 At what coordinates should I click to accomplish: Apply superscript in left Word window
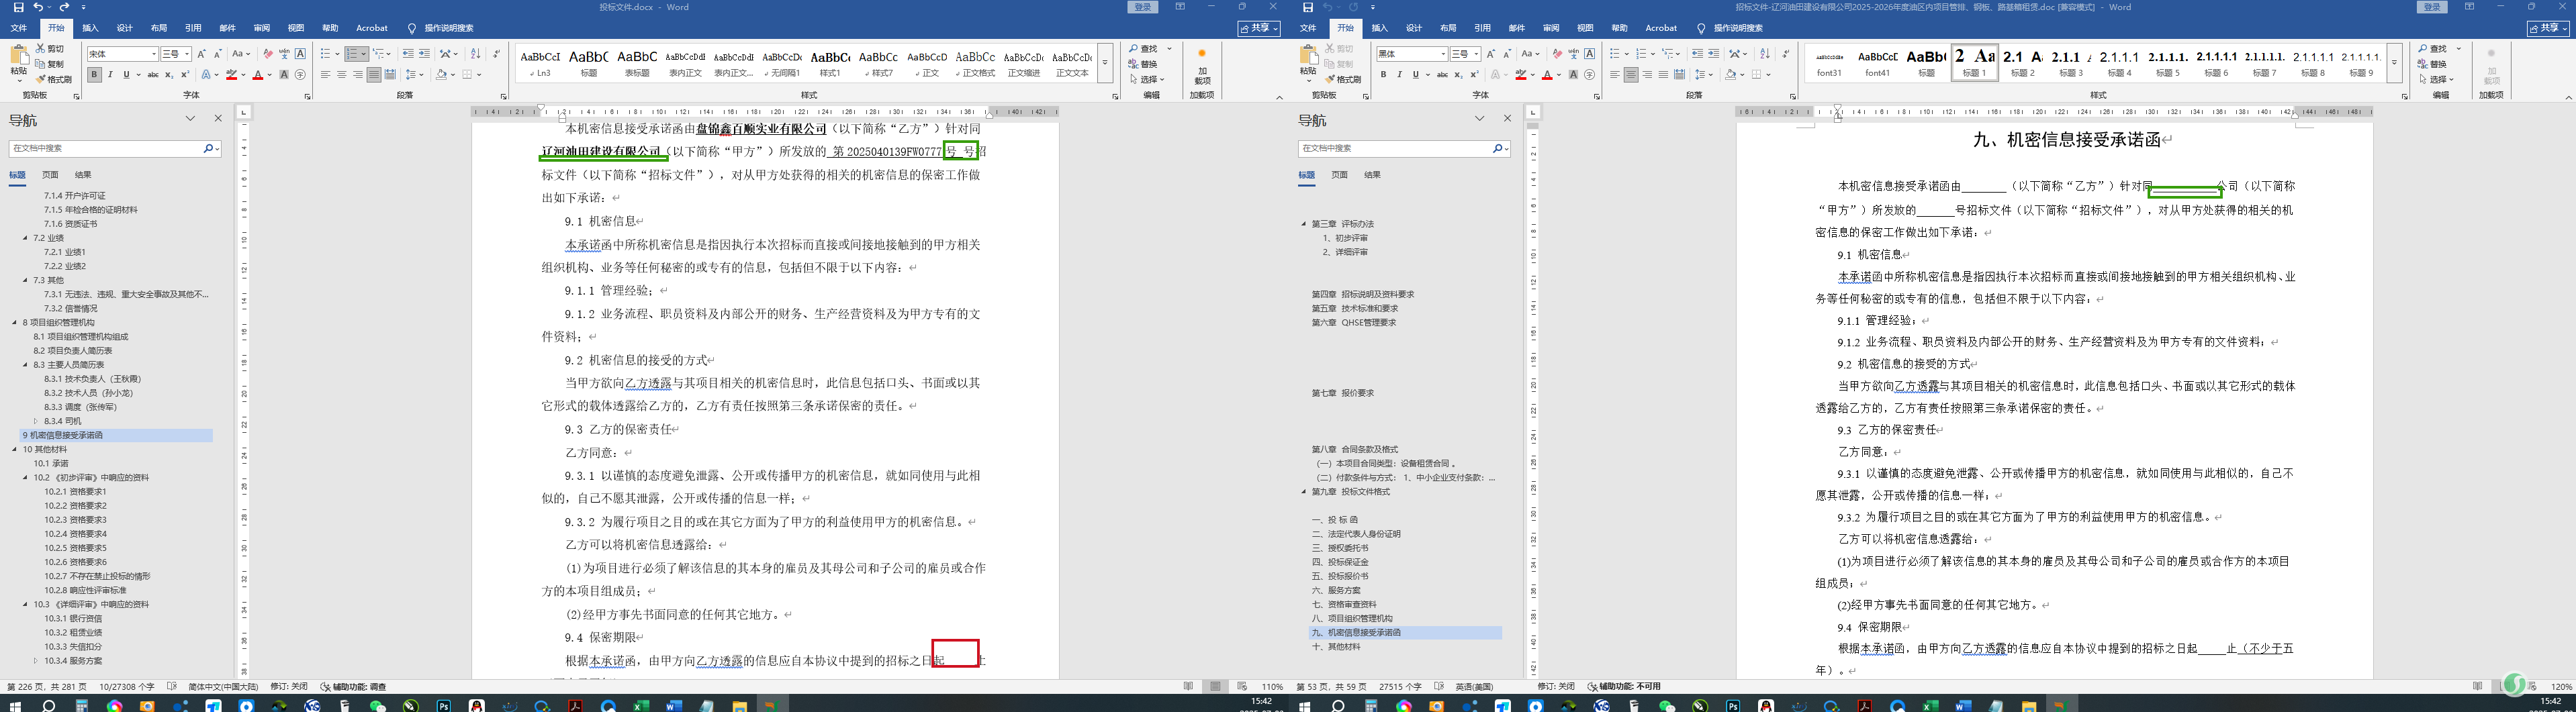(185, 74)
